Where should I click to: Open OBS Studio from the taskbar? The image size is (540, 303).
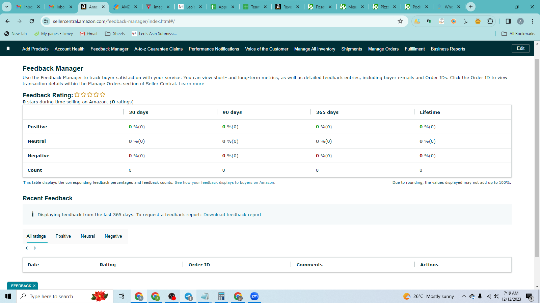coord(172,296)
